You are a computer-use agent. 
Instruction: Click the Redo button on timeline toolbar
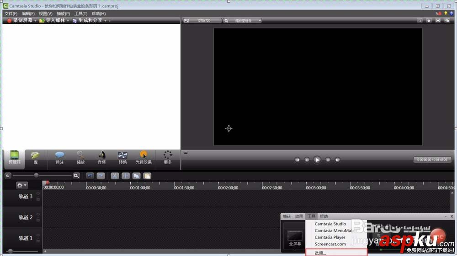coord(101,176)
